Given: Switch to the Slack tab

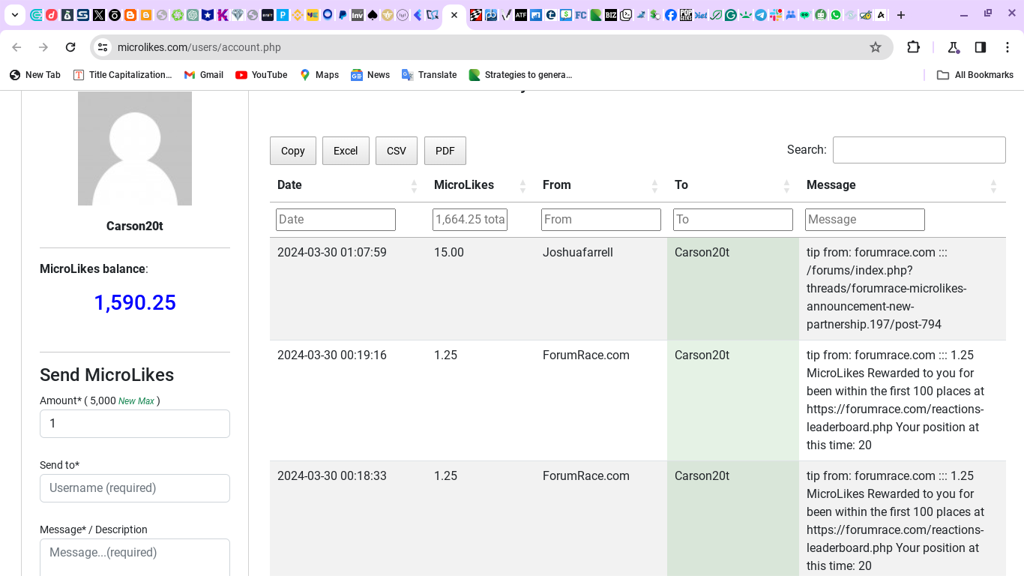Looking at the screenshot, I should pos(775,15).
